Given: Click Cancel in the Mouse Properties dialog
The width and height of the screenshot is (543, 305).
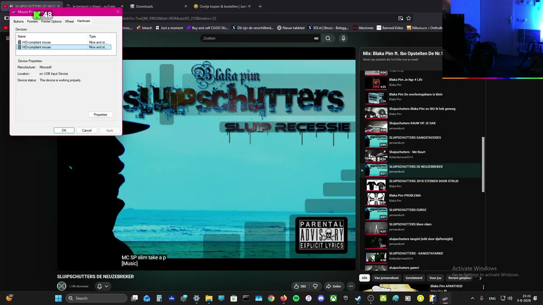Looking at the screenshot, I should click(87, 130).
